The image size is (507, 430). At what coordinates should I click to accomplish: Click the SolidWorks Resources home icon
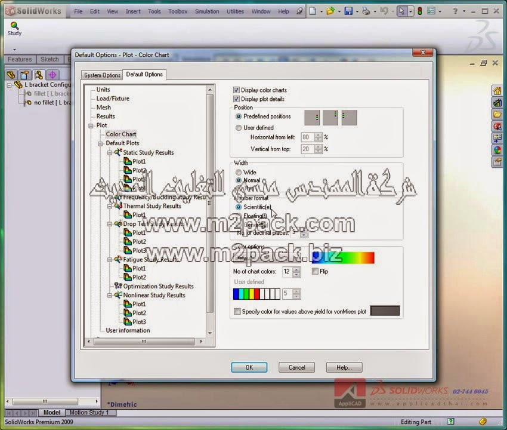(x=497, y=91)
